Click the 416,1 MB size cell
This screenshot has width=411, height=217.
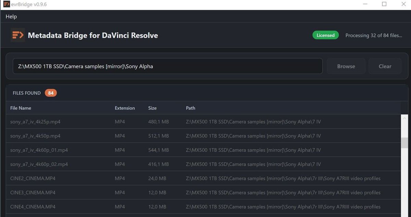[x=158, y=164]
